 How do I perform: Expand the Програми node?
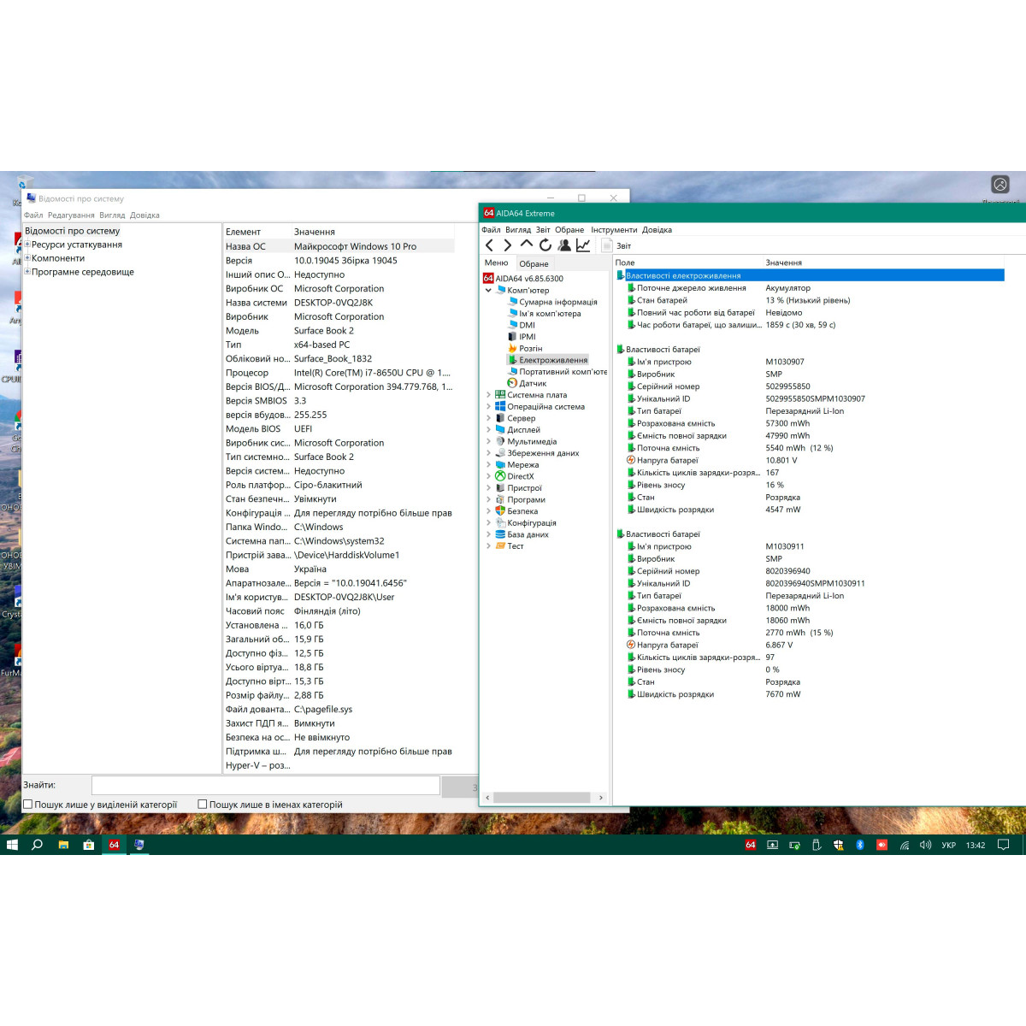tap(488, 499)
